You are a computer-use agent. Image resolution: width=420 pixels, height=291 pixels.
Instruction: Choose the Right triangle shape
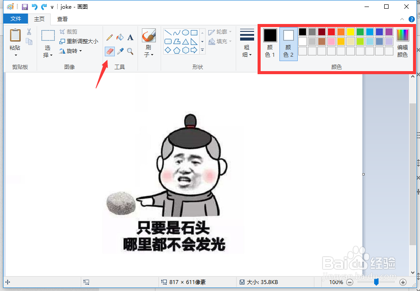(194, 41)
